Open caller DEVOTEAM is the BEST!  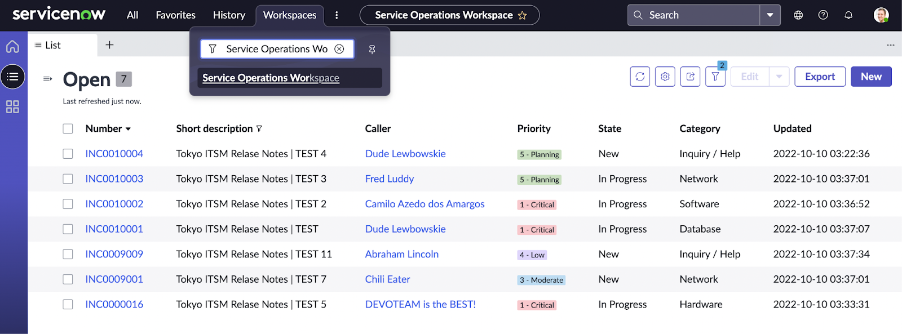(421, 304)
